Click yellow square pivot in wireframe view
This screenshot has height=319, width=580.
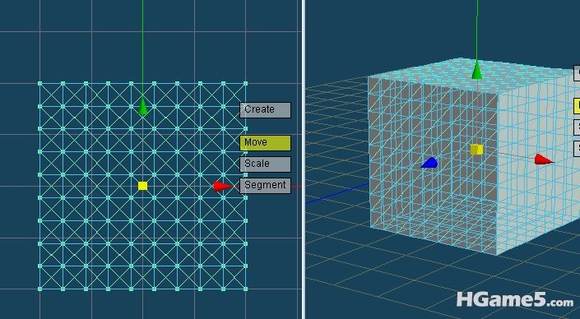click(x=143, y=186)
